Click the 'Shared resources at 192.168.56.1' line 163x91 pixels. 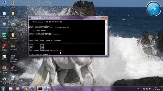point(44,35)
